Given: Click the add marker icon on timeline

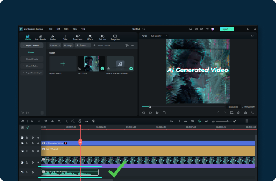Looking at the screenshot, I should [179, 121].
